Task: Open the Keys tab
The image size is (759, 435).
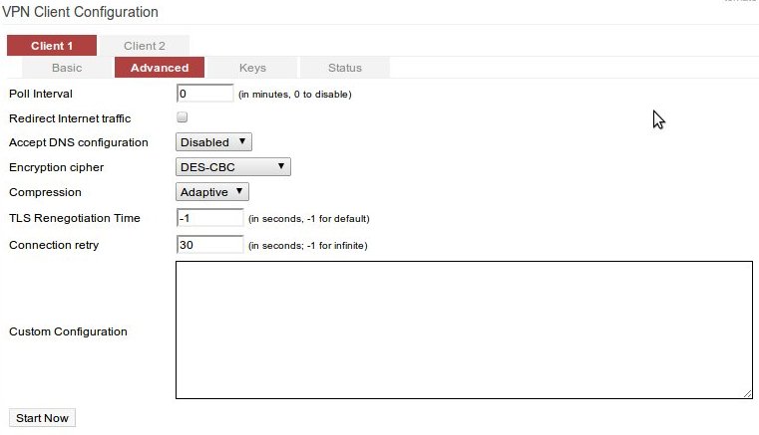Action: pos(252,68)
